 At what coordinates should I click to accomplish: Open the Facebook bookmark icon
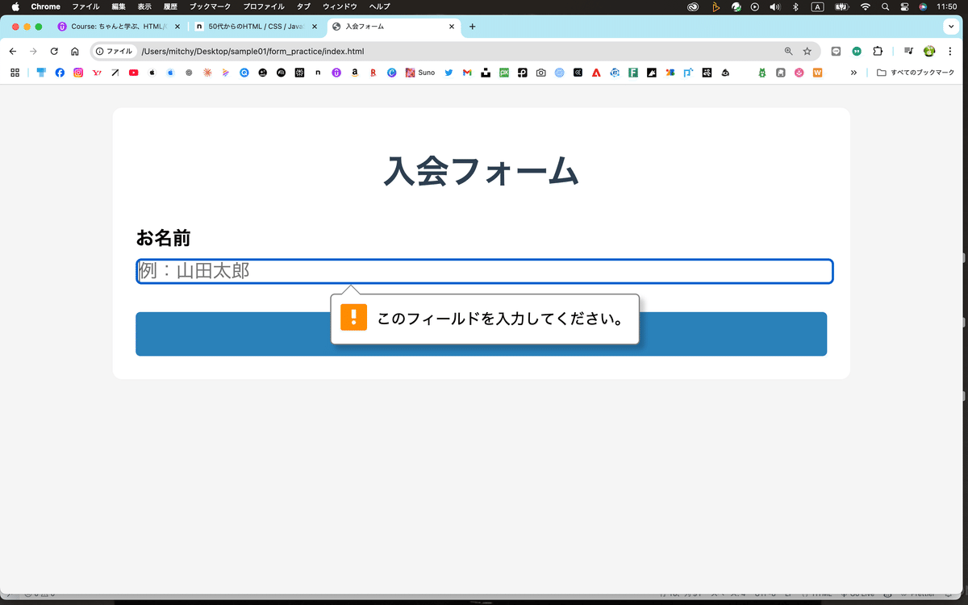(60, 73)
